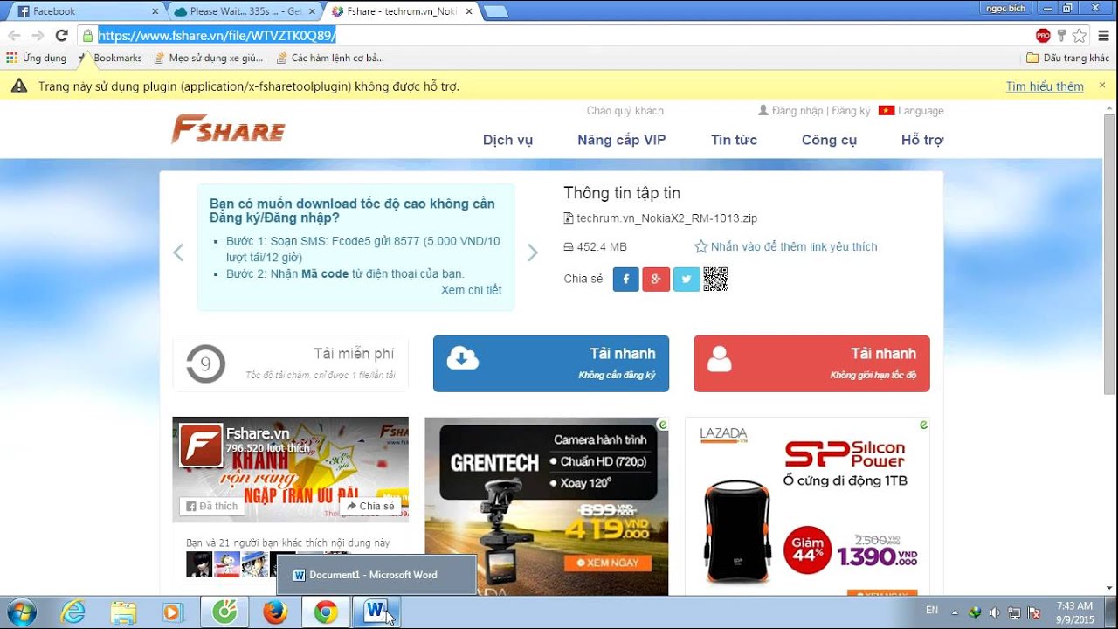Viewport: 1118px width, 629px height.
Task: Open a new tab button
Action: coord(496,11)
